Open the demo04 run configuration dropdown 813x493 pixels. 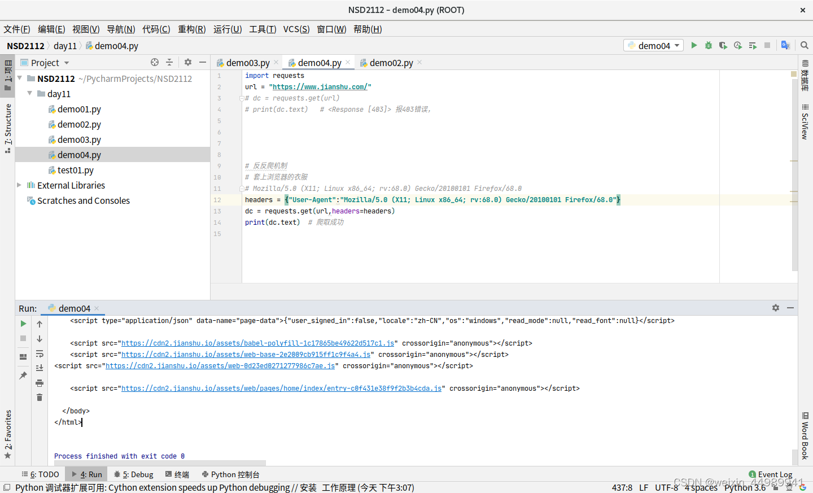pyautogui.click(x=653, y=45)
